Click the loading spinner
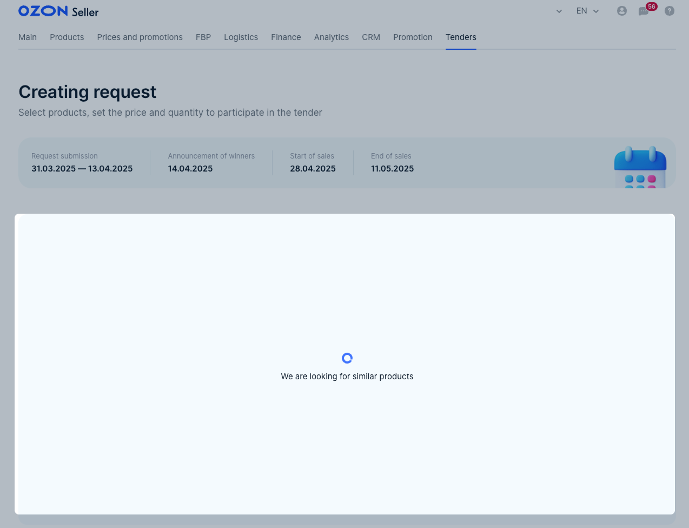The width and height of the screenshot is (689, 528). tap(347, 358)
